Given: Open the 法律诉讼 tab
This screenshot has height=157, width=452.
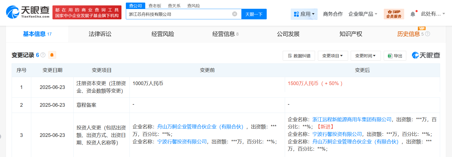Looking at the screenshot, I should 100,34.
